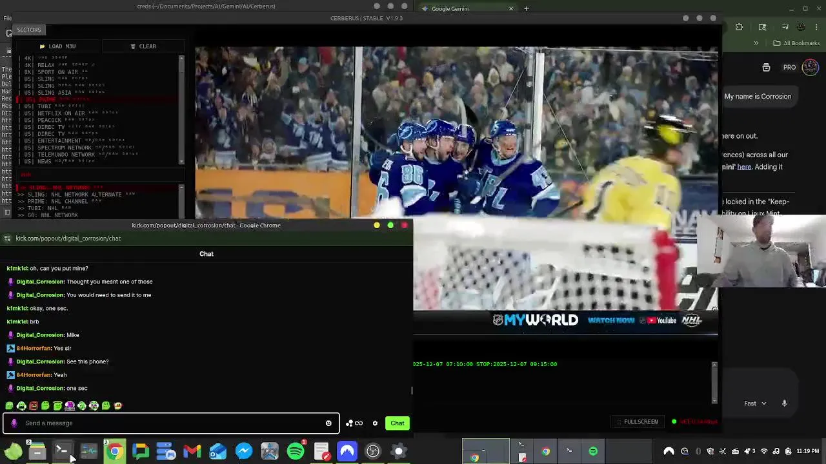Expand the bookmarks overflow chevron

pos(756,43)
